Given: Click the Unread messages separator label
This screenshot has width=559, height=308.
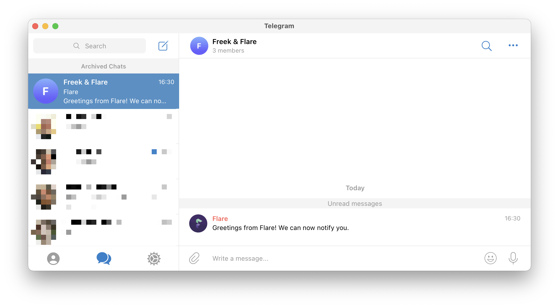Looking at the screenshot, I should pos(355,204).
